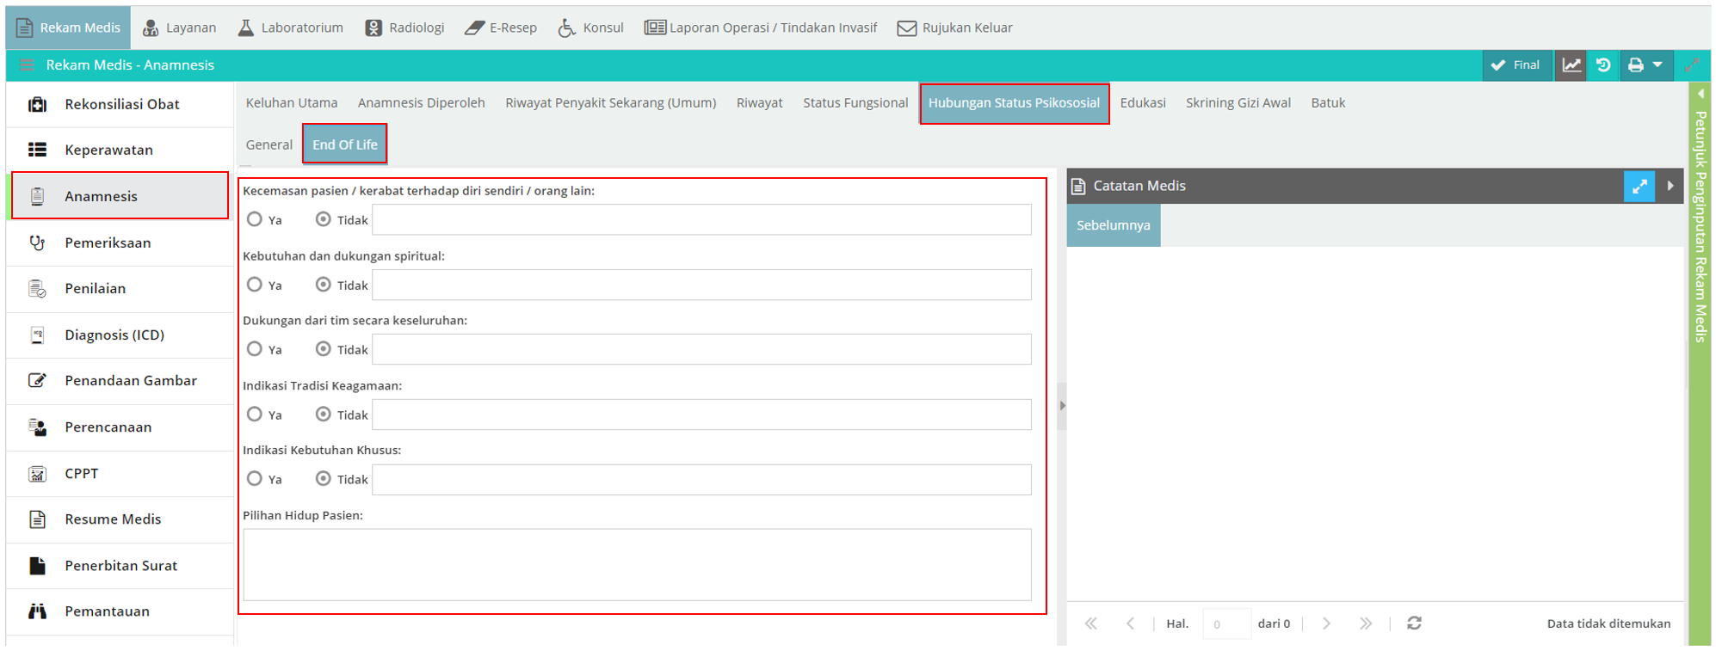This screenshot has width=1716, height=651.
Task: Open the Layanan top tab
Action: coord(179,28)
